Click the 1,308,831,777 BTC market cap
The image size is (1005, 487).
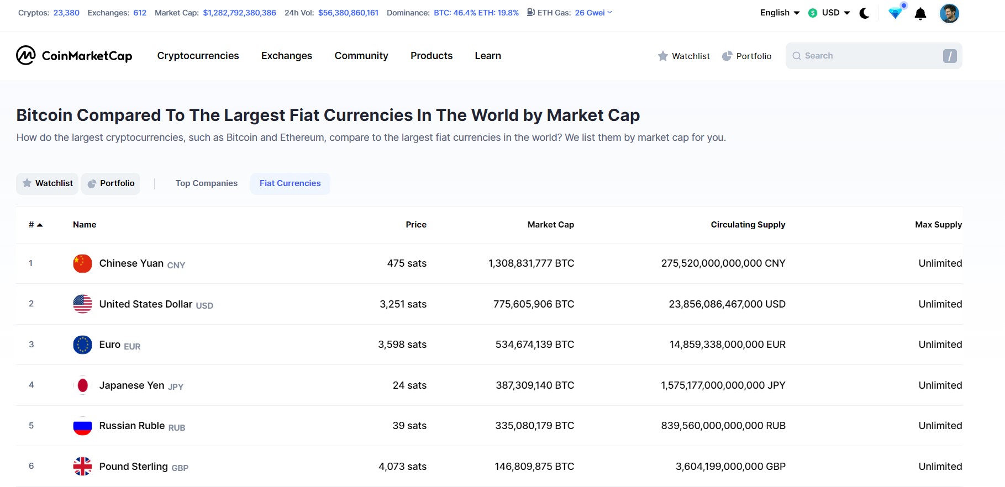click(x=531, y=263)
